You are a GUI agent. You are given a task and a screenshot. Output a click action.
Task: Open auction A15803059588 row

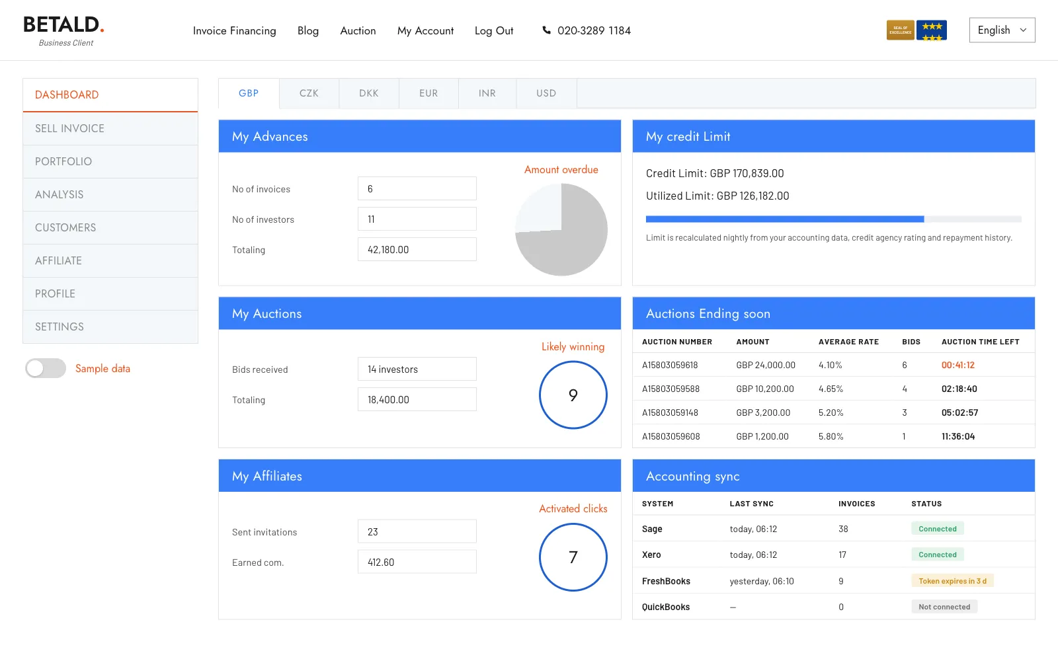834,389
